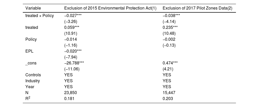Click the coefficient value −0.027***
Viewport: 259px width, 107px height.
pyautogui.click(x=73, y=16)
